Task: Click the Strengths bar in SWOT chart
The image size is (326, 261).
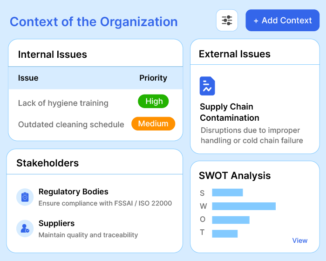Action: coord(227,192)
